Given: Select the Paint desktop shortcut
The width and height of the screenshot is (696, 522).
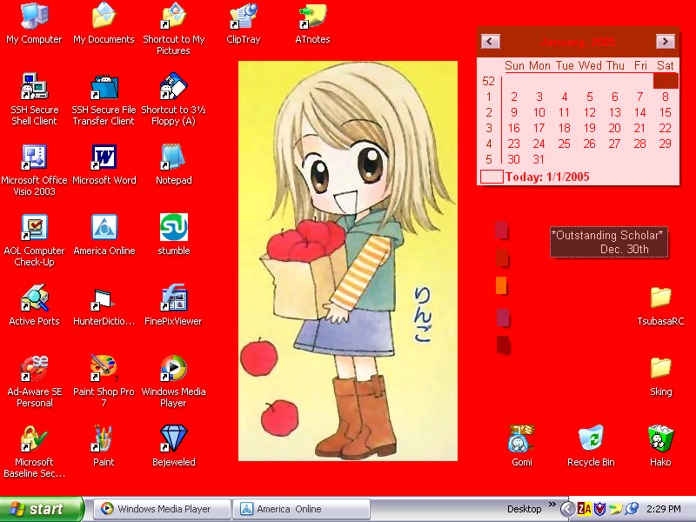Looking at the screenshot, I should (104, 438).
